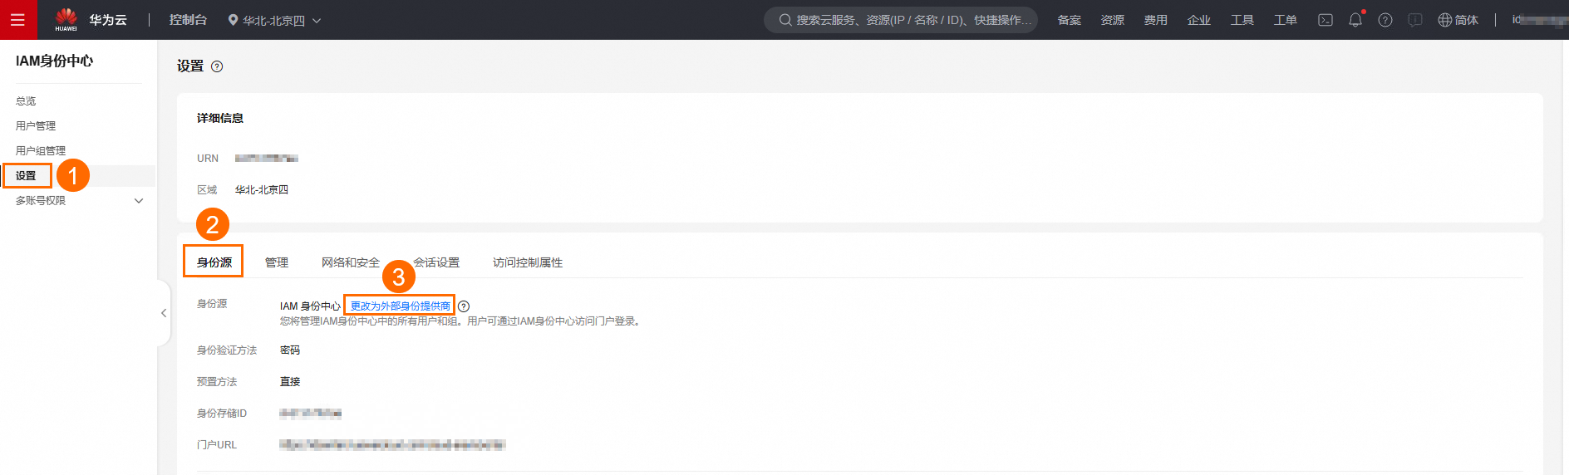Click the 华为云 brand text
The height and width of the screenshot is (475, 1569).
tap(108, 20)
